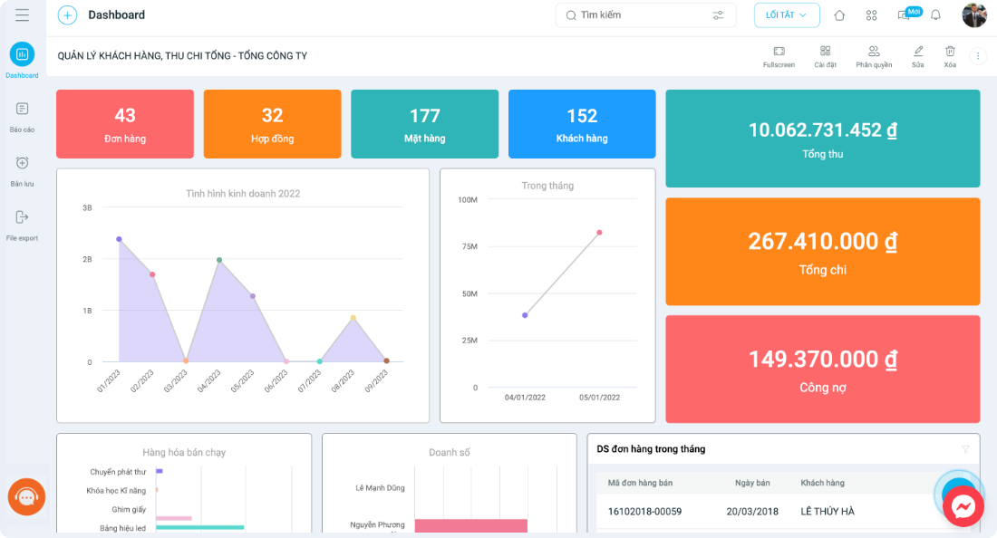Open Phân quyền permissions
Screen dimensions: 997x538
(874, 56)
